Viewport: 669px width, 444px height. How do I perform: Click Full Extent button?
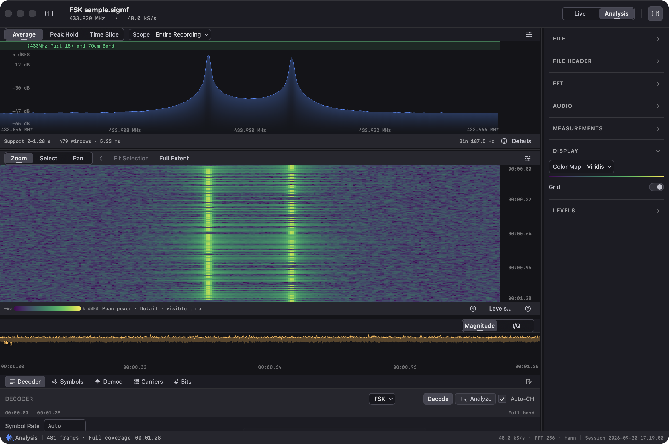[174, 158]
